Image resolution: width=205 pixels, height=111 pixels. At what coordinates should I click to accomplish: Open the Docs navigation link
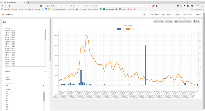point(144,14)
